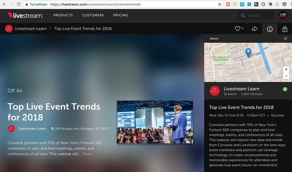Click Livestream Learn breadcrumb avatar icon

pyautogui.click(x=9, y=29)
